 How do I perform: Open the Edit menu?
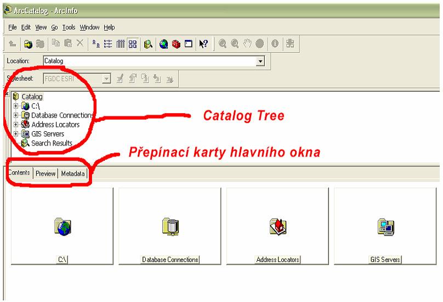(26, 27)
